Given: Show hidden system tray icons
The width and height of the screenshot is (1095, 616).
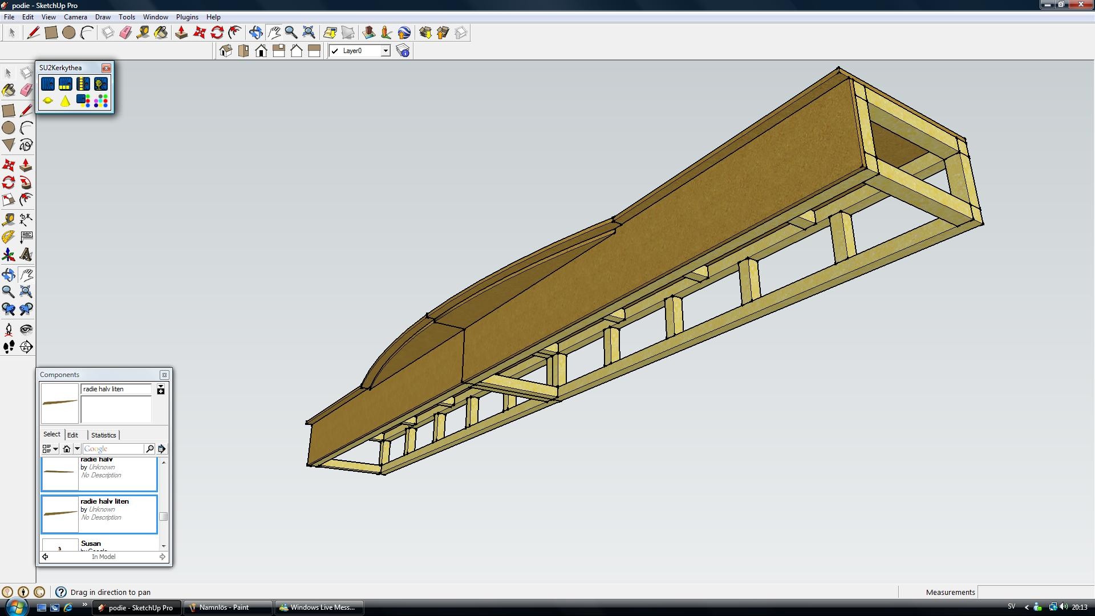Looking at the screenshot, I should pyautogui.click(x=1027, y=607).
